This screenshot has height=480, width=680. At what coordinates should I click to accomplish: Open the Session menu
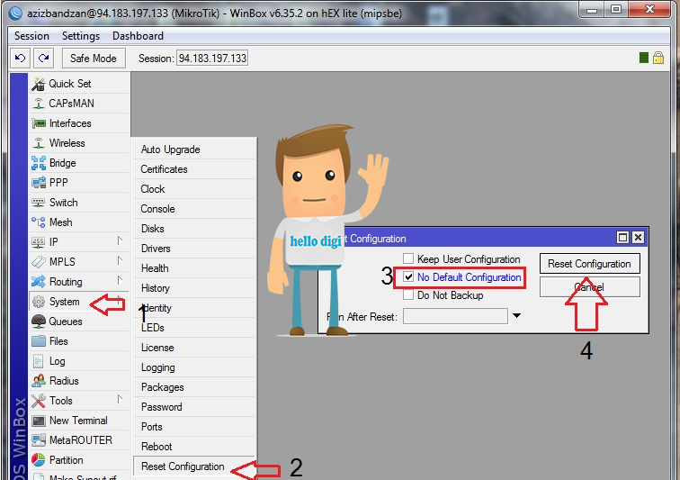31,36
